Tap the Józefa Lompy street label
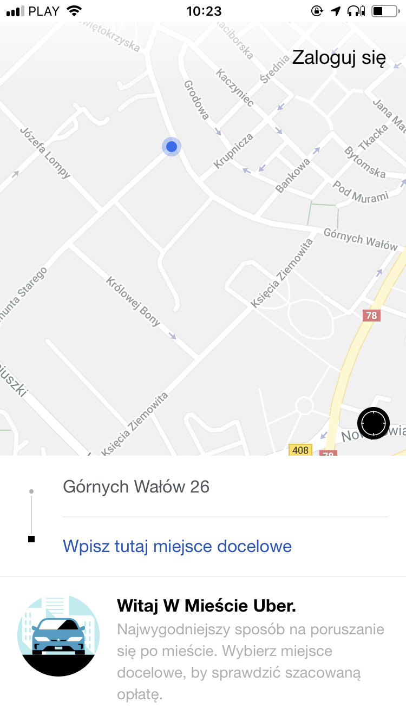The image size is (406, 722). coord(45,153)
